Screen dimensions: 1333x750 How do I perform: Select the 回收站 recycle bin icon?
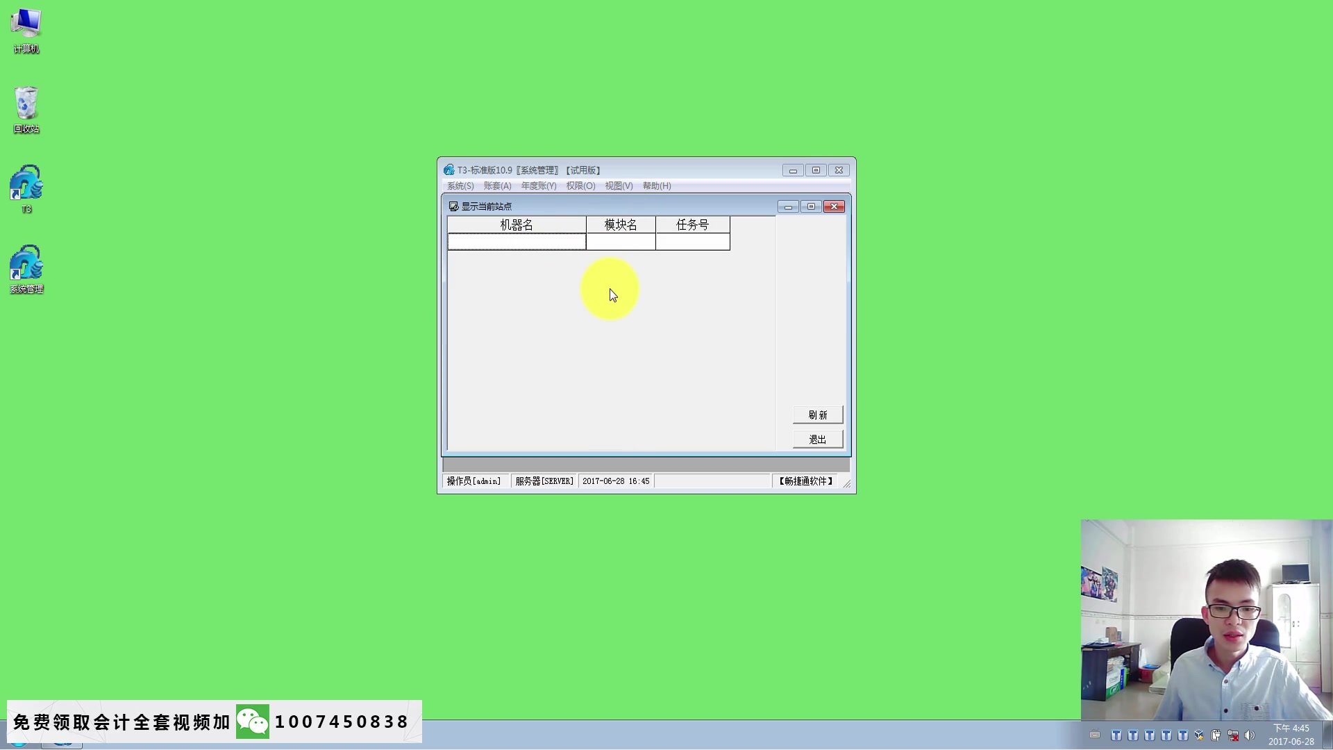click(x=26, y=110)
